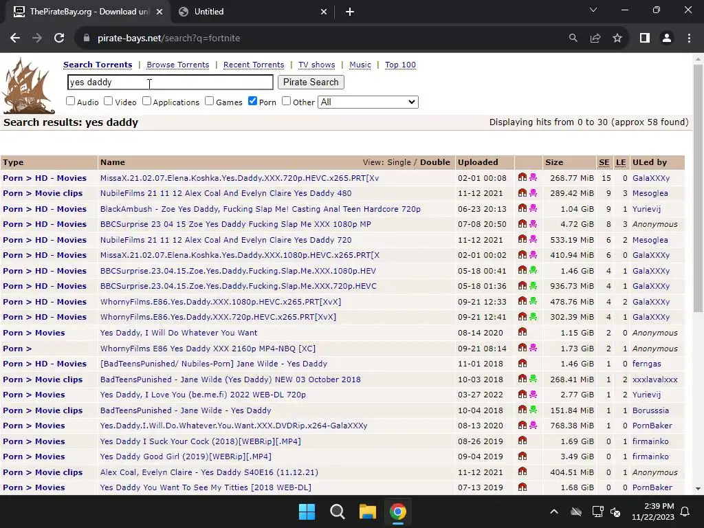704x528 pixels.
Task: Click magnet icon in the 1.15 GiB row
Action: (x=522, y=332)
